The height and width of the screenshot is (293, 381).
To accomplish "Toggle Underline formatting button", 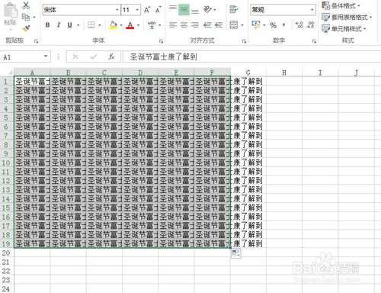I will [69, 25].
